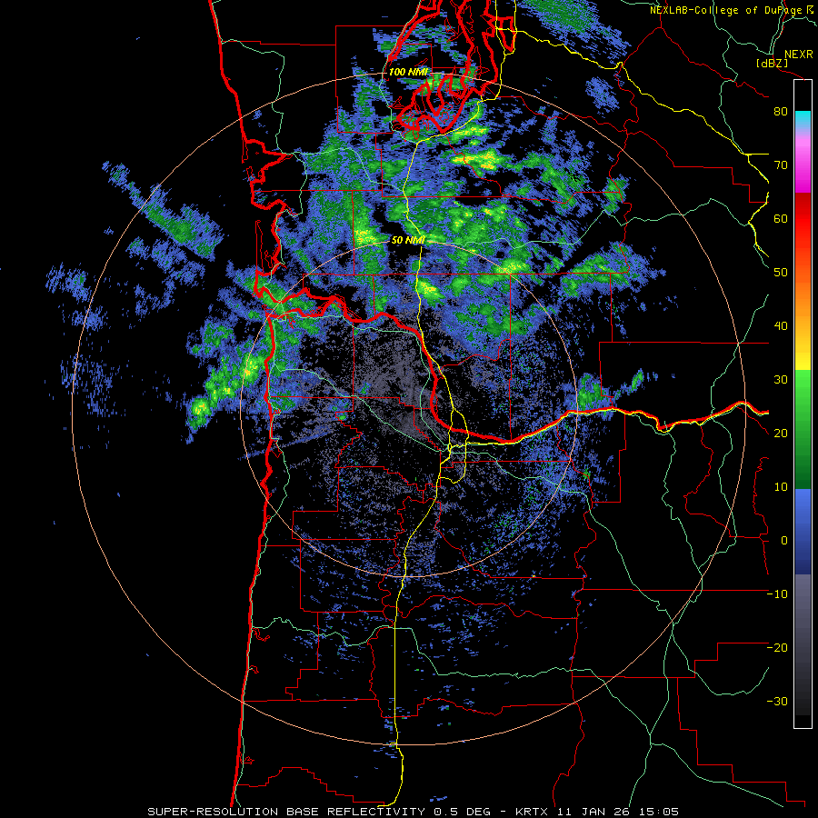Click the 80 value on dBZ scale
818x818 pixels.
(781, 112)
